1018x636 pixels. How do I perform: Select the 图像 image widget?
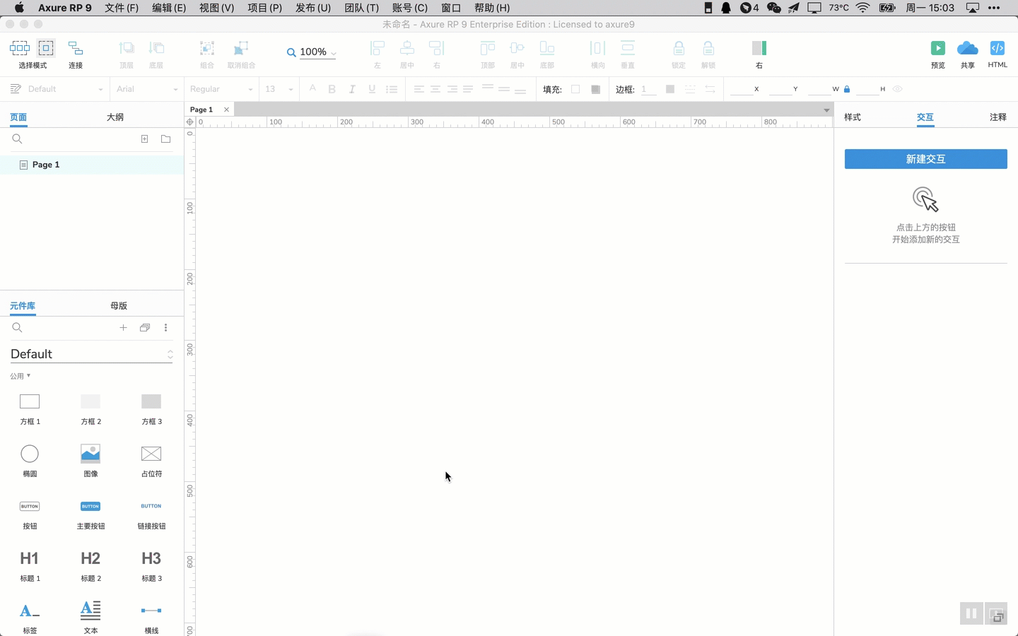click(90, 454)
